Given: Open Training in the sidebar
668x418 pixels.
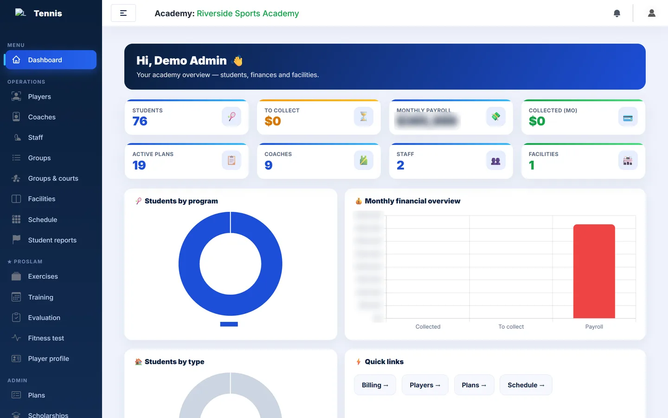Looking at the screenshot, I should (x=51, y=297).
